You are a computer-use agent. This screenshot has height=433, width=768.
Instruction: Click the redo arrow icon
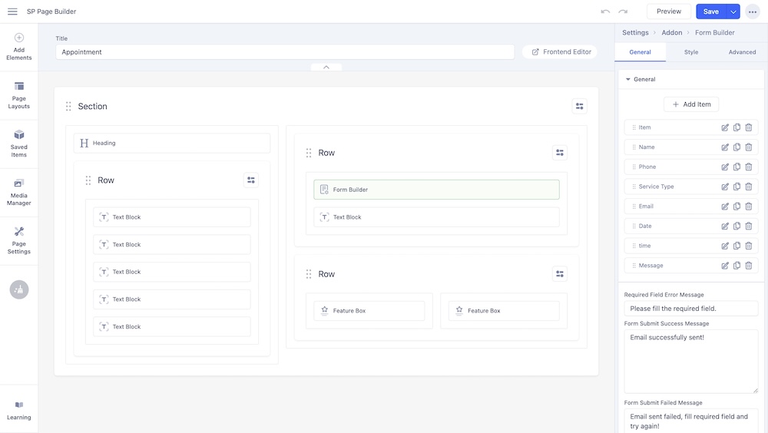pyautogui.click(x=623, y=12)
